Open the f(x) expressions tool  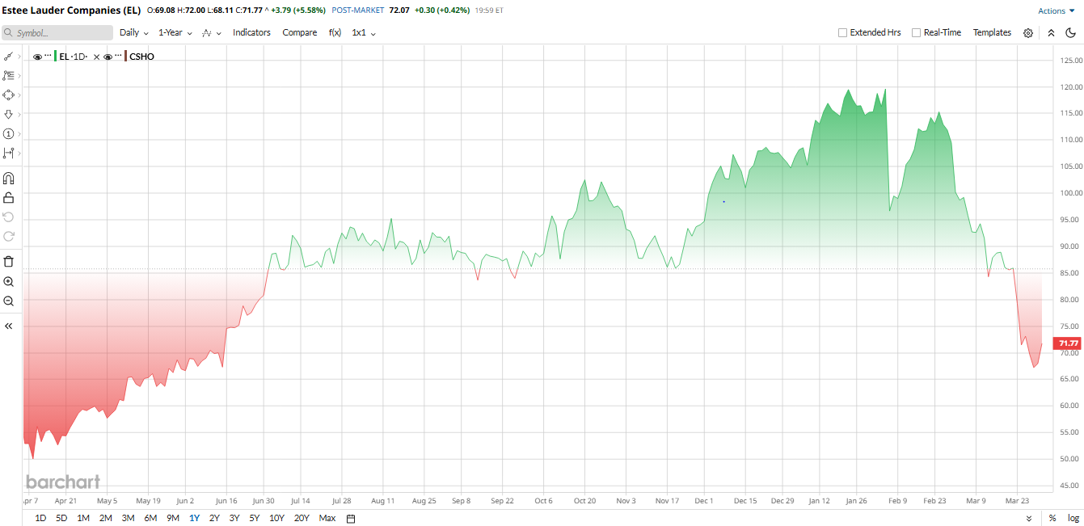point(335,32)
